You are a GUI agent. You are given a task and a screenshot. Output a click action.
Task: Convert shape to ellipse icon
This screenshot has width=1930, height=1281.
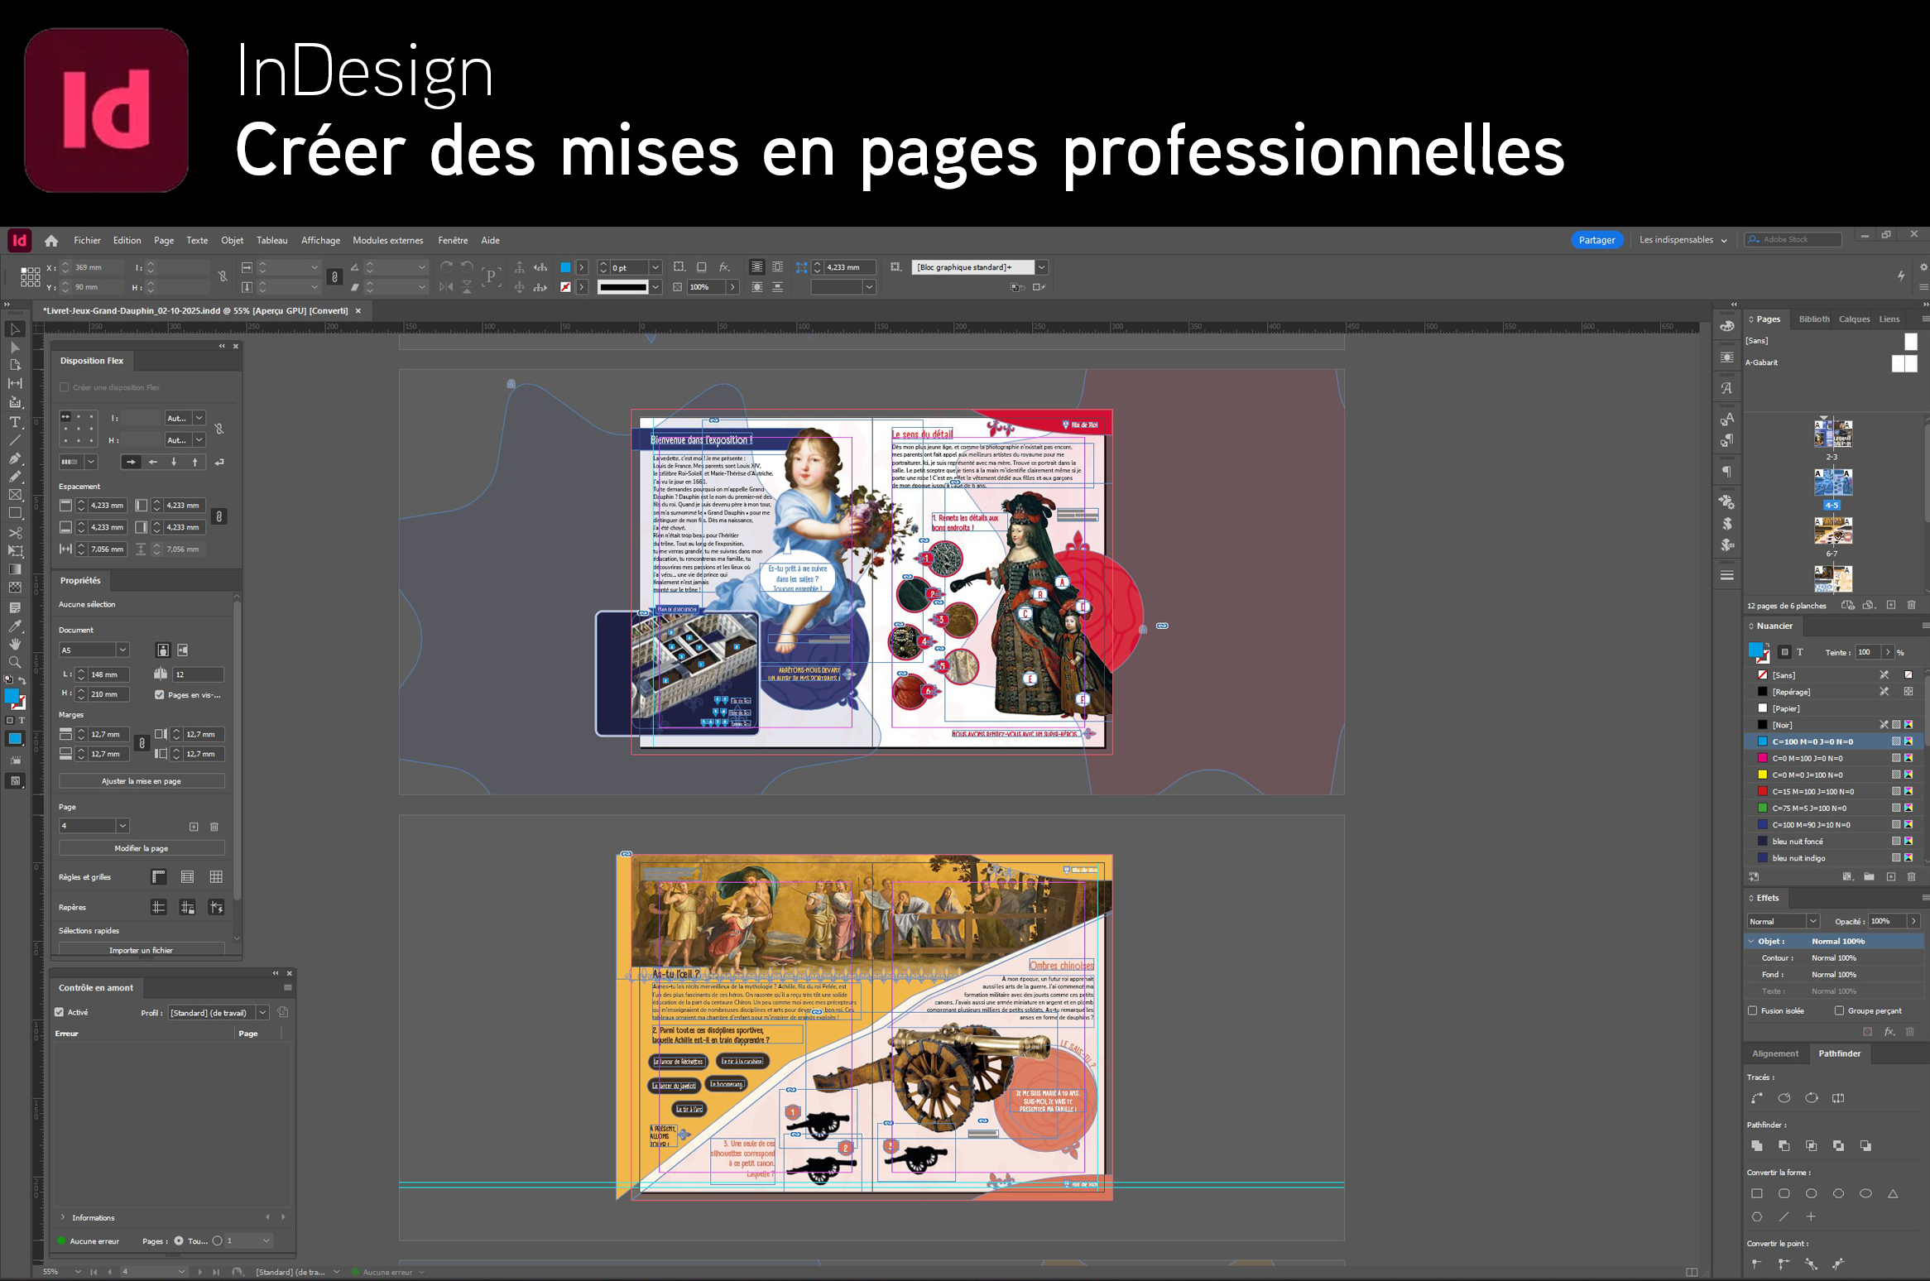point(1865,1193)
